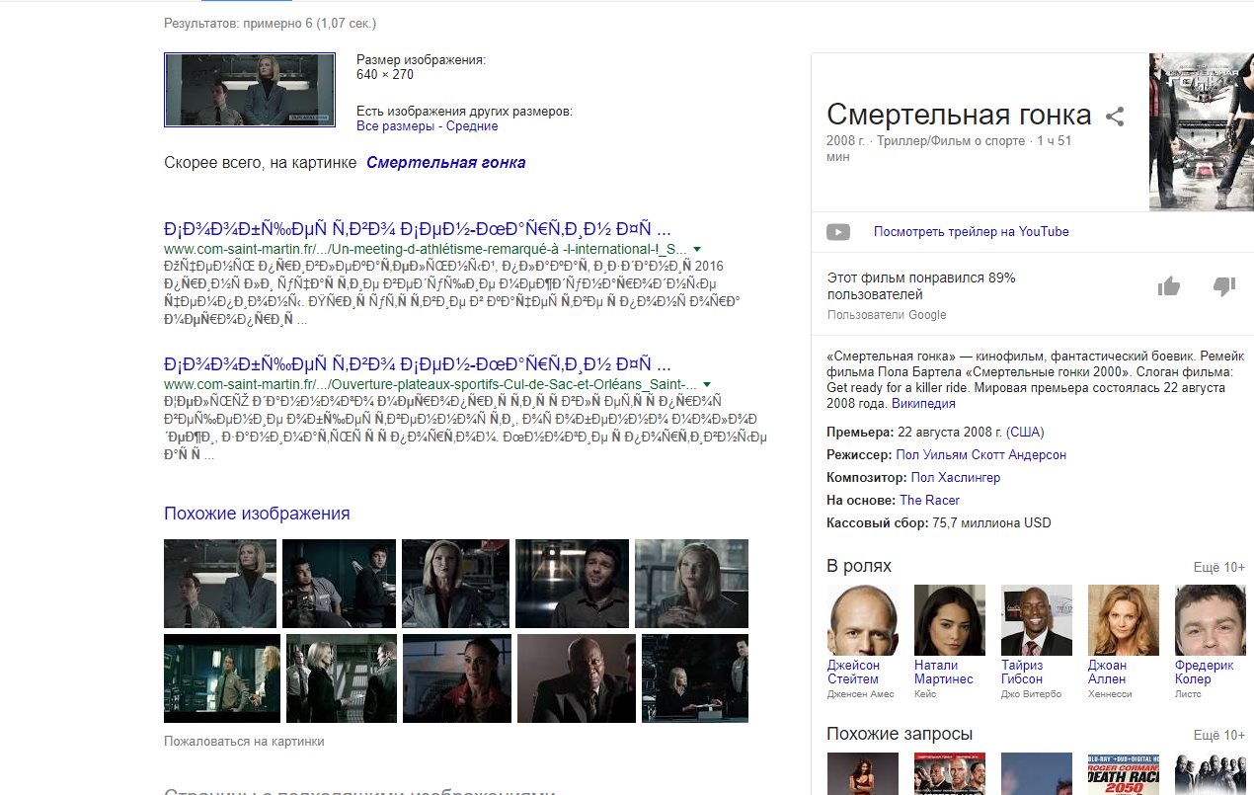Open second similar image in bottom row
This screenshot has height=795, width=1254.
(342, 678)
